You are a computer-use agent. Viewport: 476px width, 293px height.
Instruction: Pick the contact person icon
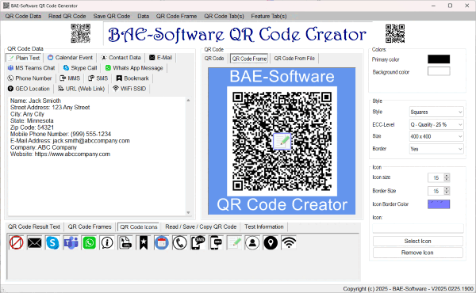coord(252,242)
